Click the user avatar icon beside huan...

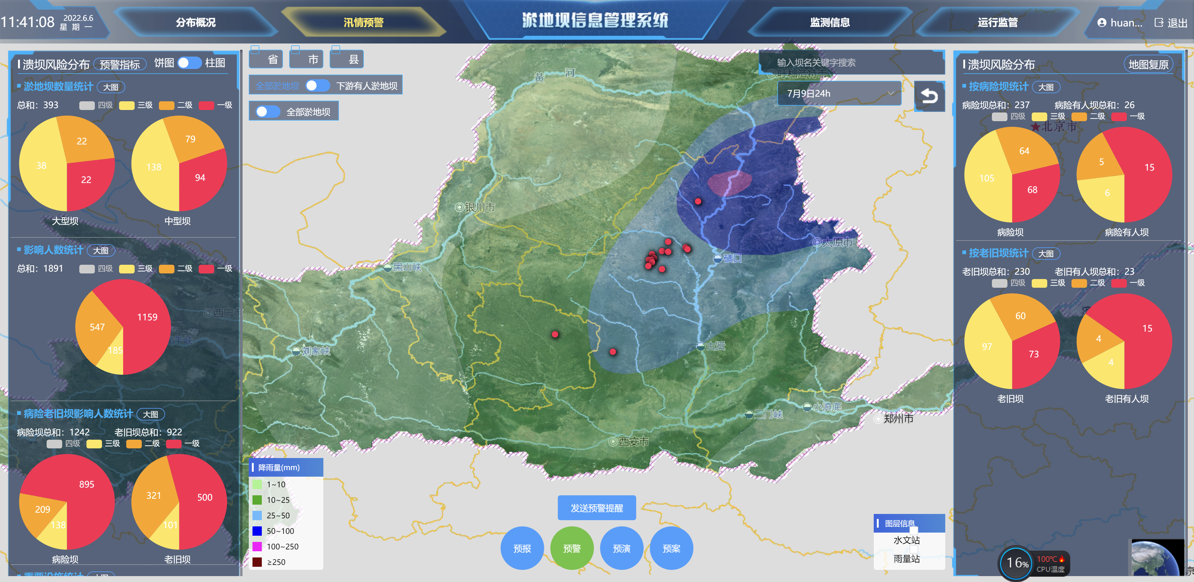[x=1102, y=23]
